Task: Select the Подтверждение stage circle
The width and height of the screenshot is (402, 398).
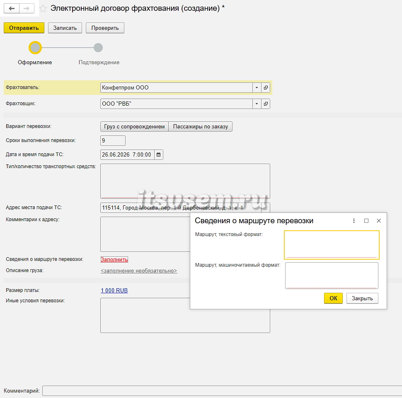Action: [98, 48]
